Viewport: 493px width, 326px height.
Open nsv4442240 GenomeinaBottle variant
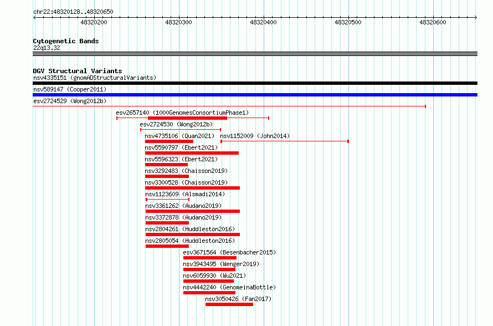[229, 287]
